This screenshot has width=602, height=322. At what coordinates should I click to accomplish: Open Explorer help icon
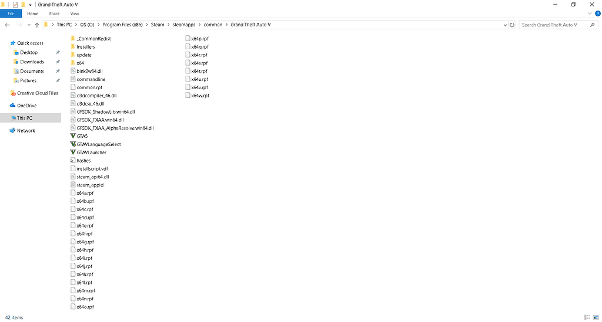pos(597,13)
